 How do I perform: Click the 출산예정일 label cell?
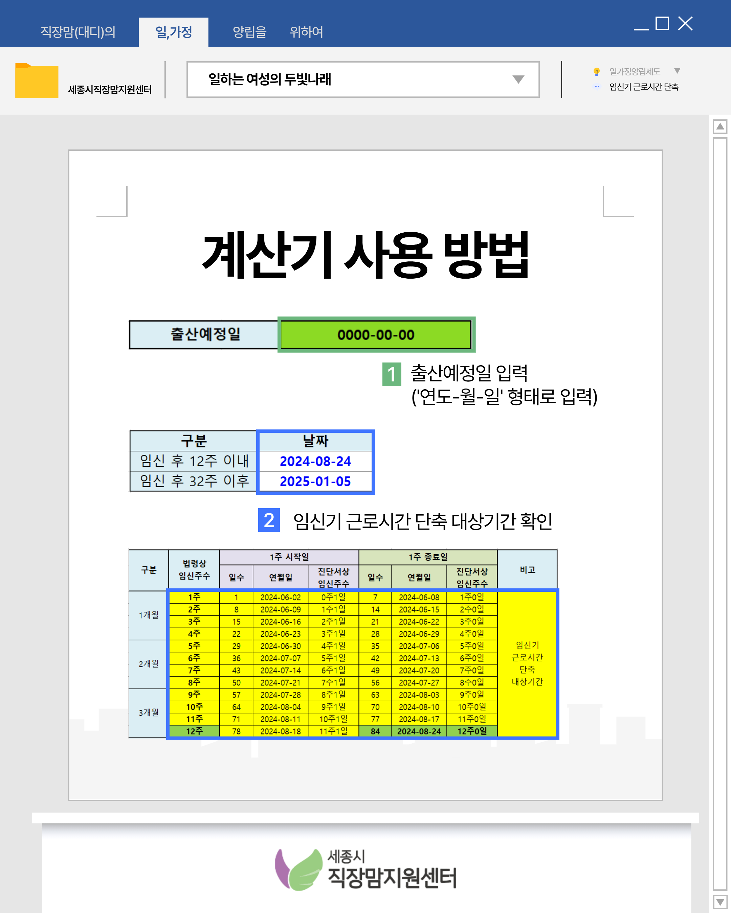[x=204, y=334]
